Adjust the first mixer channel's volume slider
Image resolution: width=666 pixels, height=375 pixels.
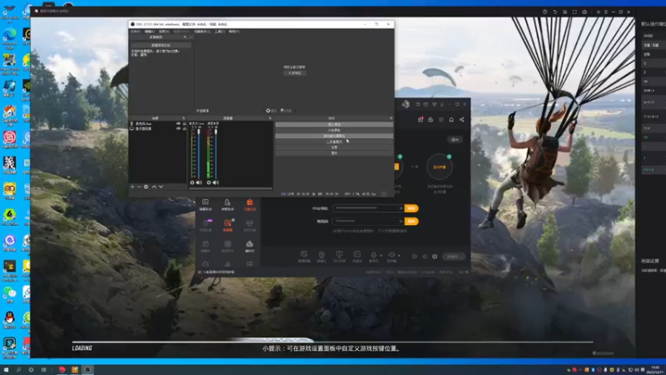(199, 153)
